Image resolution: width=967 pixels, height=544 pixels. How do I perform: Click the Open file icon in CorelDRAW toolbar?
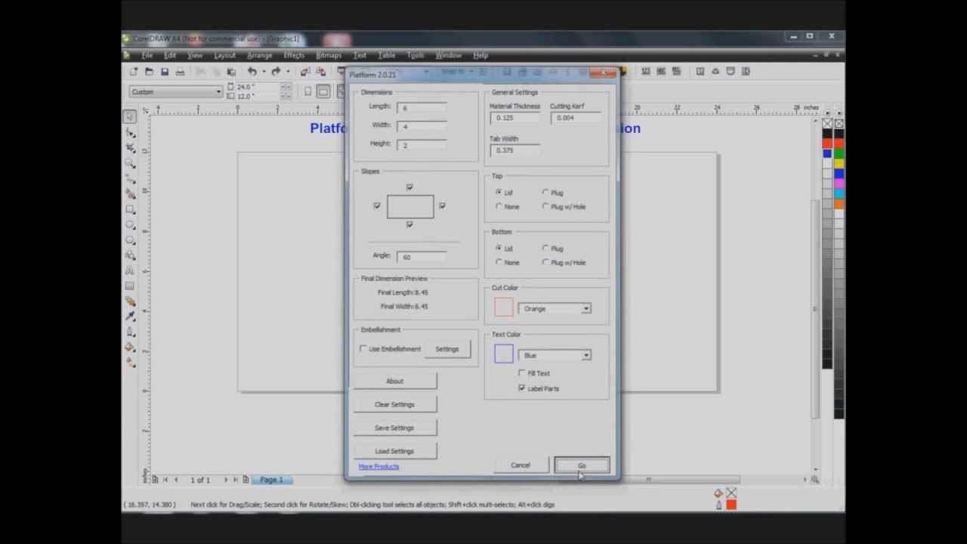[149, 71]
